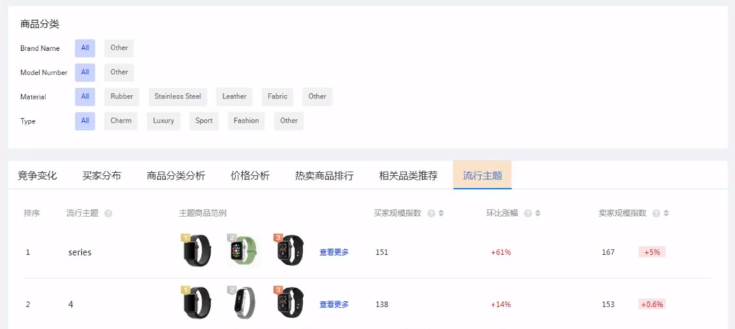The width and height of the screenshot is (735, 329).
Task: Filter Material by Stainless Steel
Action: (177, 97)
